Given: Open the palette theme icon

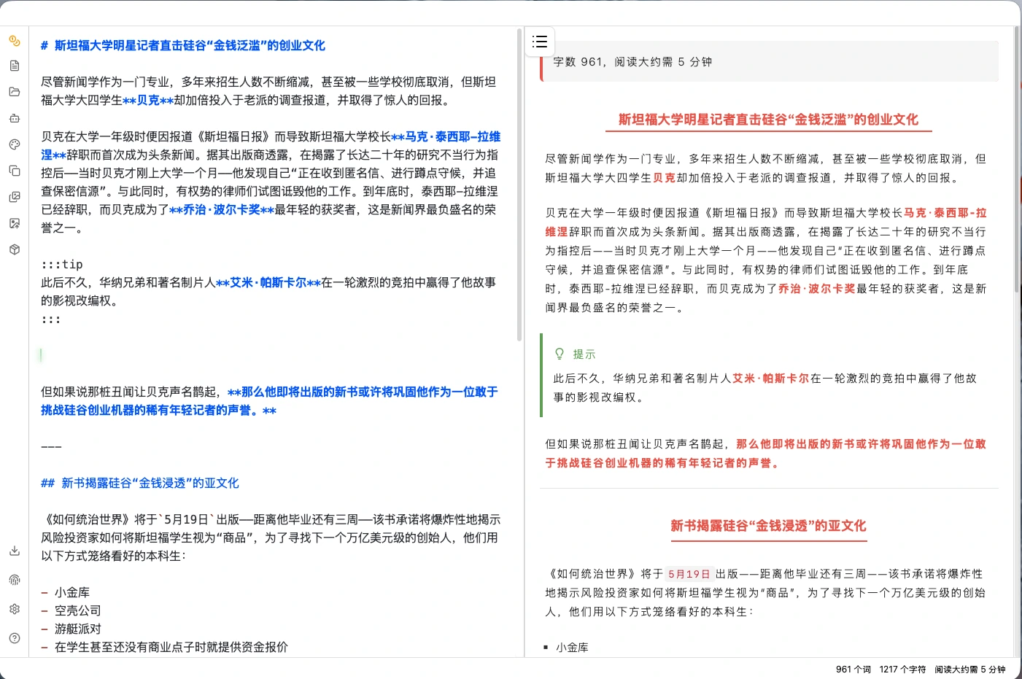Looking at the screenshot, I should point(14,144).
